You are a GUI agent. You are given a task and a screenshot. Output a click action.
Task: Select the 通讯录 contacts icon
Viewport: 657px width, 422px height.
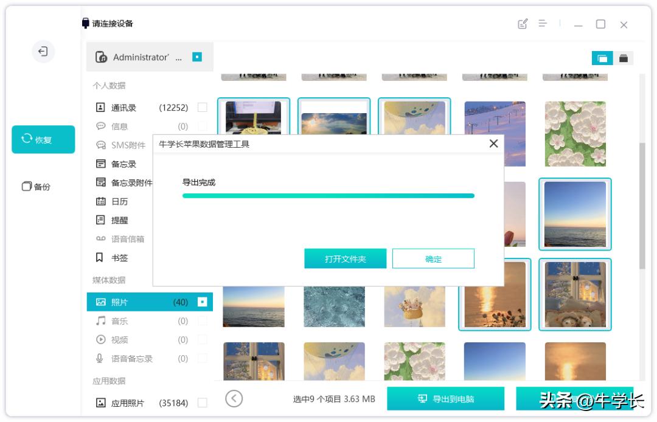101,107
